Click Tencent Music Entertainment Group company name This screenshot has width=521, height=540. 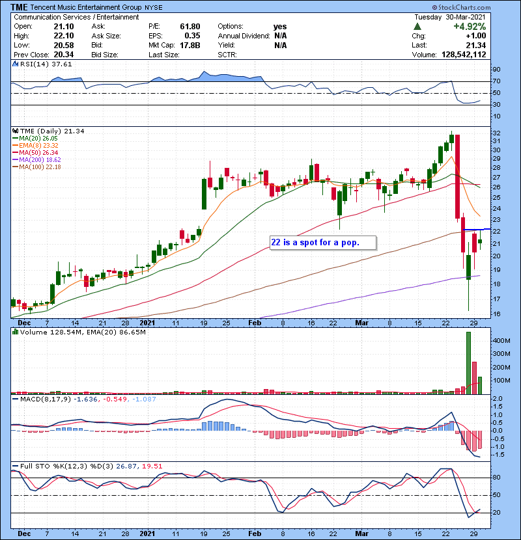coord(86,7)
